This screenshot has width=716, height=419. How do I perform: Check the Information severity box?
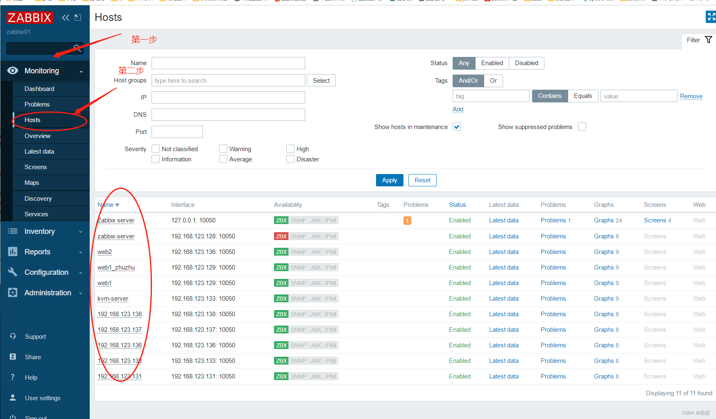156,159
